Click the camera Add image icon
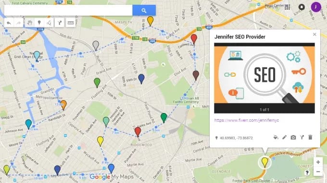The width and height of the screenshot is (327, 183). coord(293,137)
